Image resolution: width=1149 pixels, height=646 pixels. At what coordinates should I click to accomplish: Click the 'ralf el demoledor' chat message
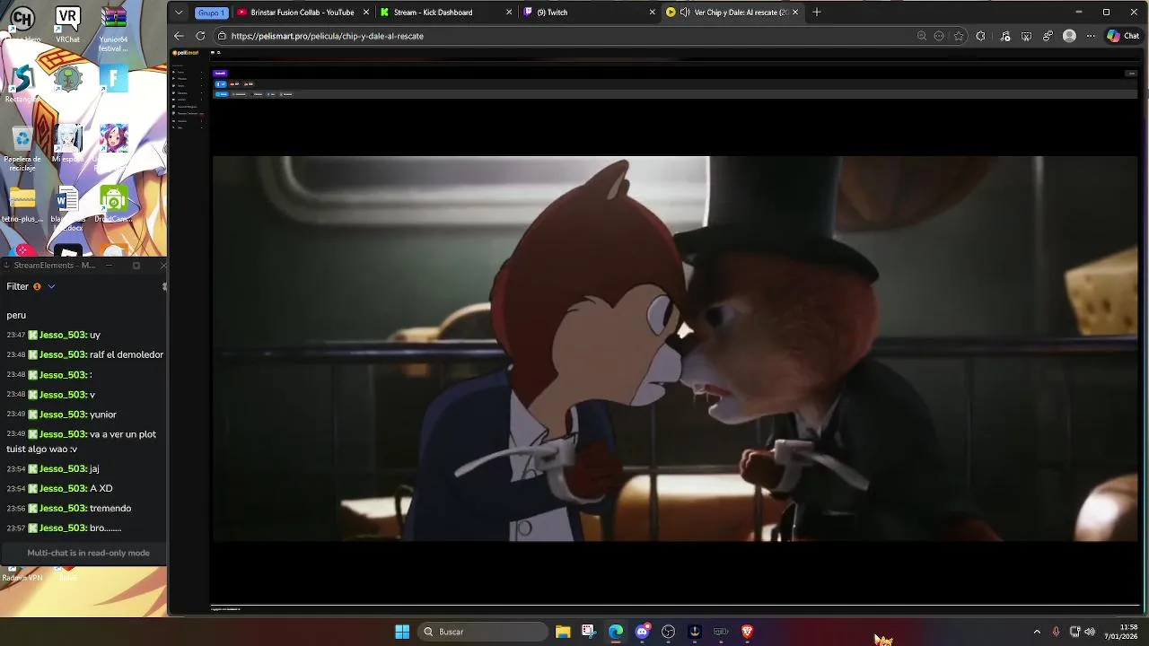[127, 354]
